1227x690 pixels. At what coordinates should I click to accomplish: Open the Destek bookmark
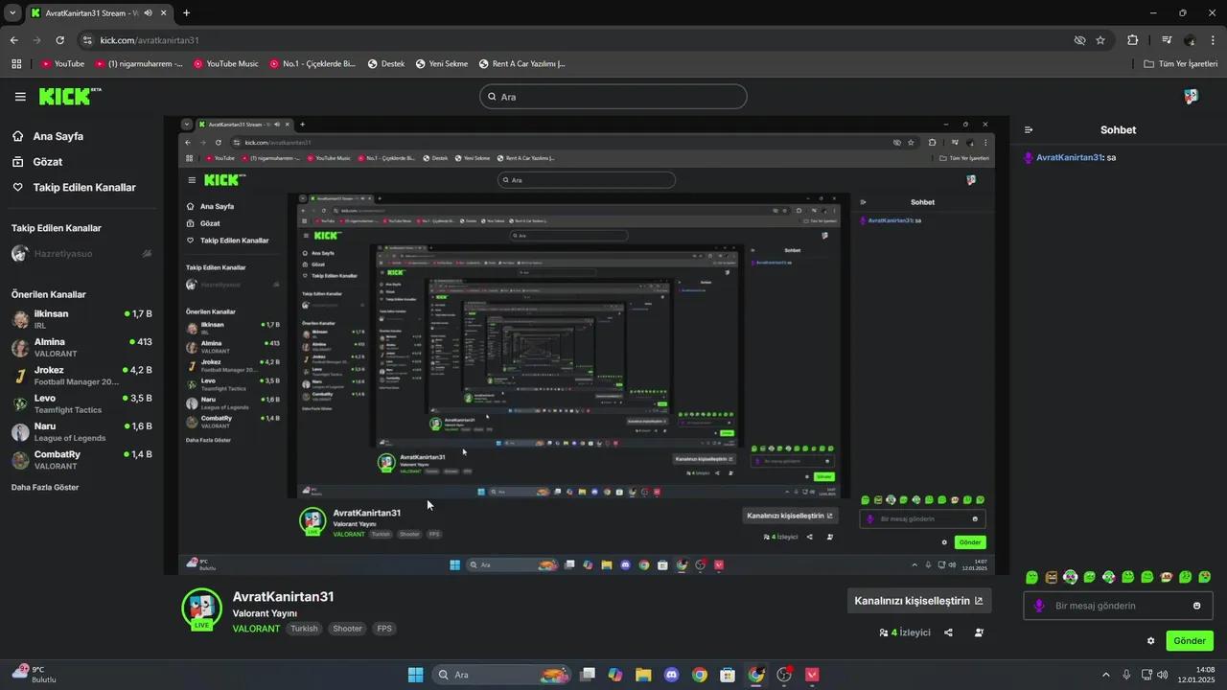pyautogui.click(x=386, y=64)
